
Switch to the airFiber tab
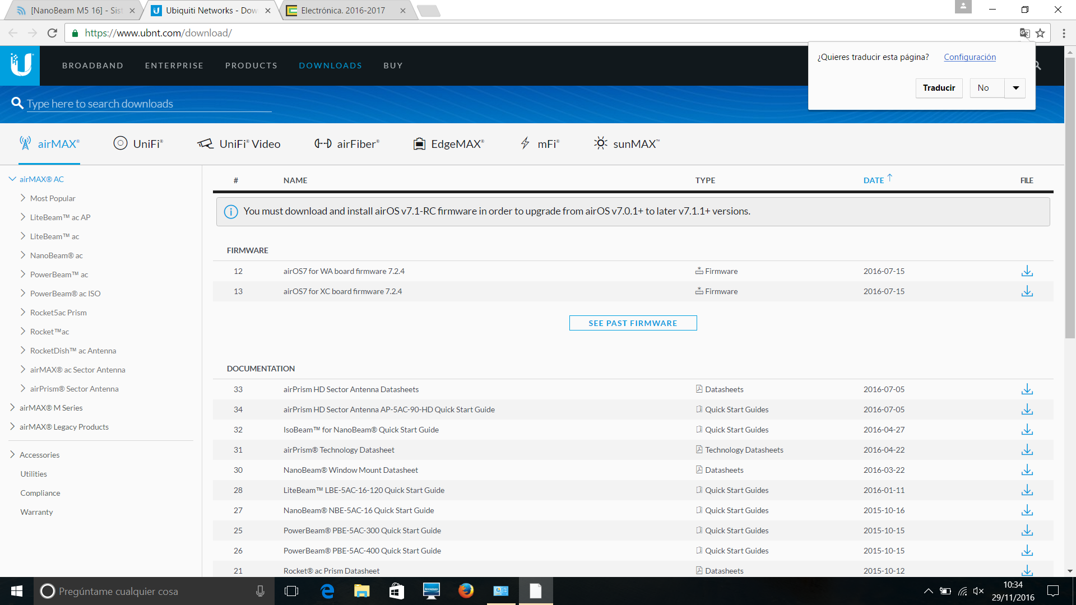[347, 144]
